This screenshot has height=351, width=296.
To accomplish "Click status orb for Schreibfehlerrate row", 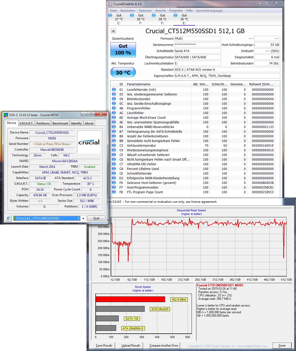I will click(114, 174).
